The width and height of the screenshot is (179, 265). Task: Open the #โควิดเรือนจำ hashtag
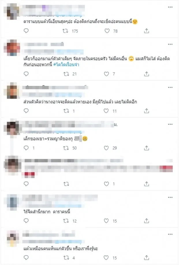tap(66, 65)
